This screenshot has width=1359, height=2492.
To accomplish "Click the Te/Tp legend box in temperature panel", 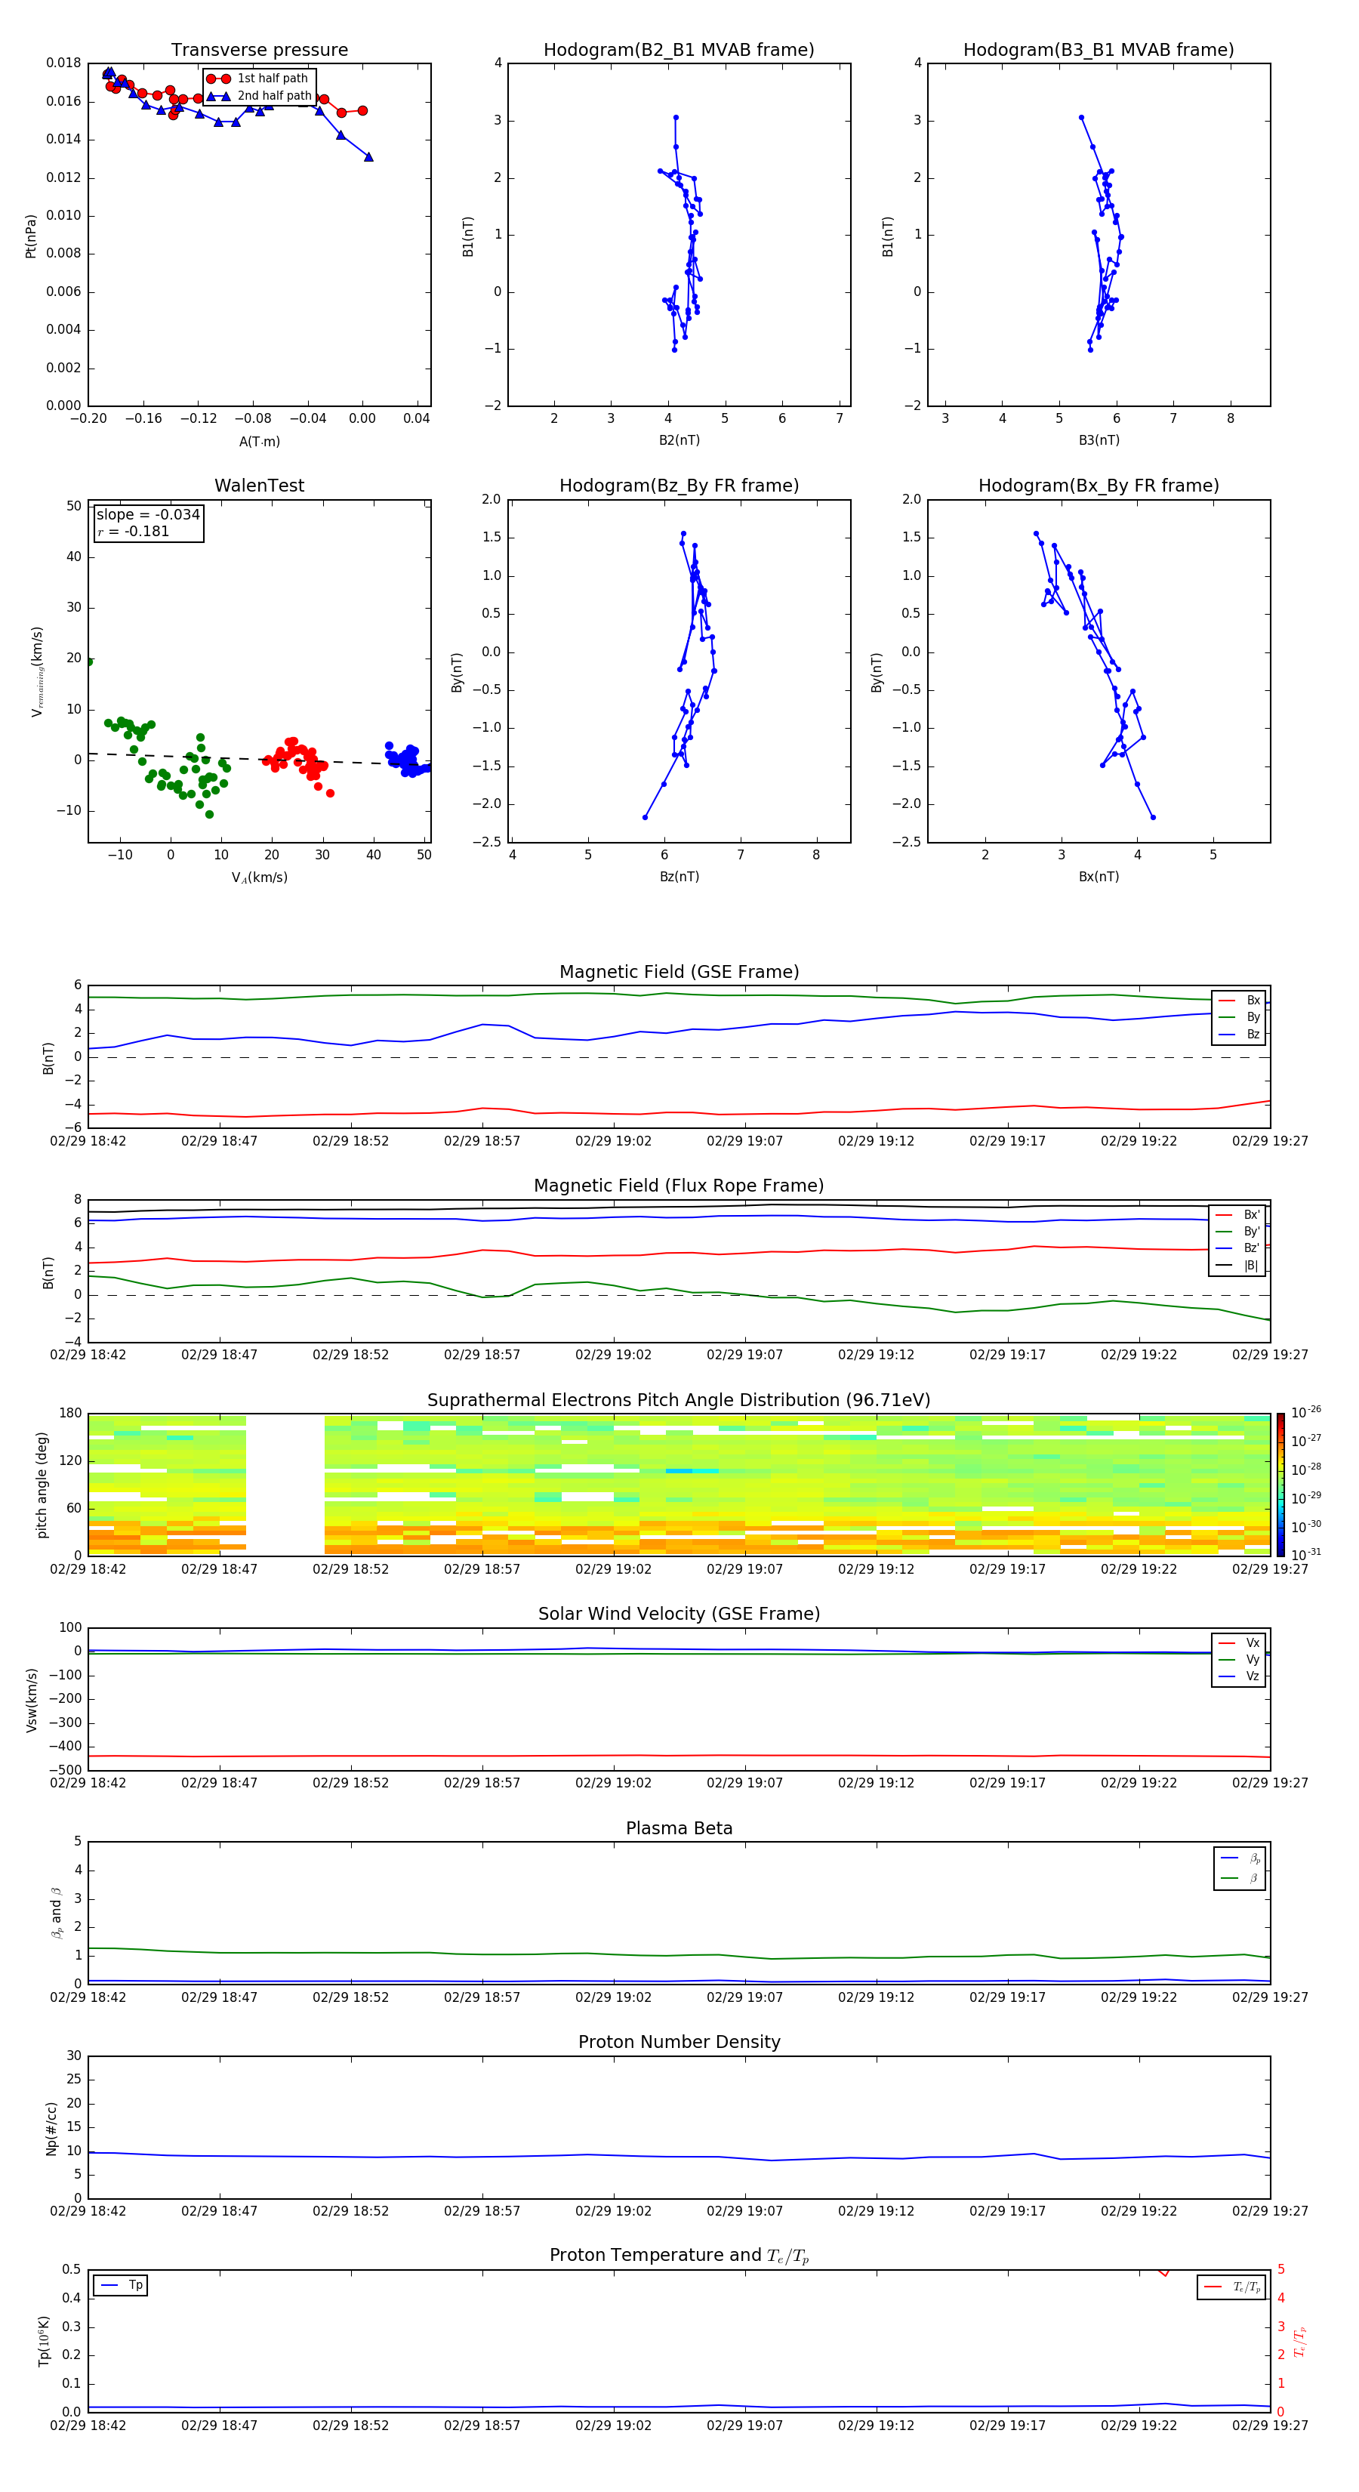I will point(1231,2288).
